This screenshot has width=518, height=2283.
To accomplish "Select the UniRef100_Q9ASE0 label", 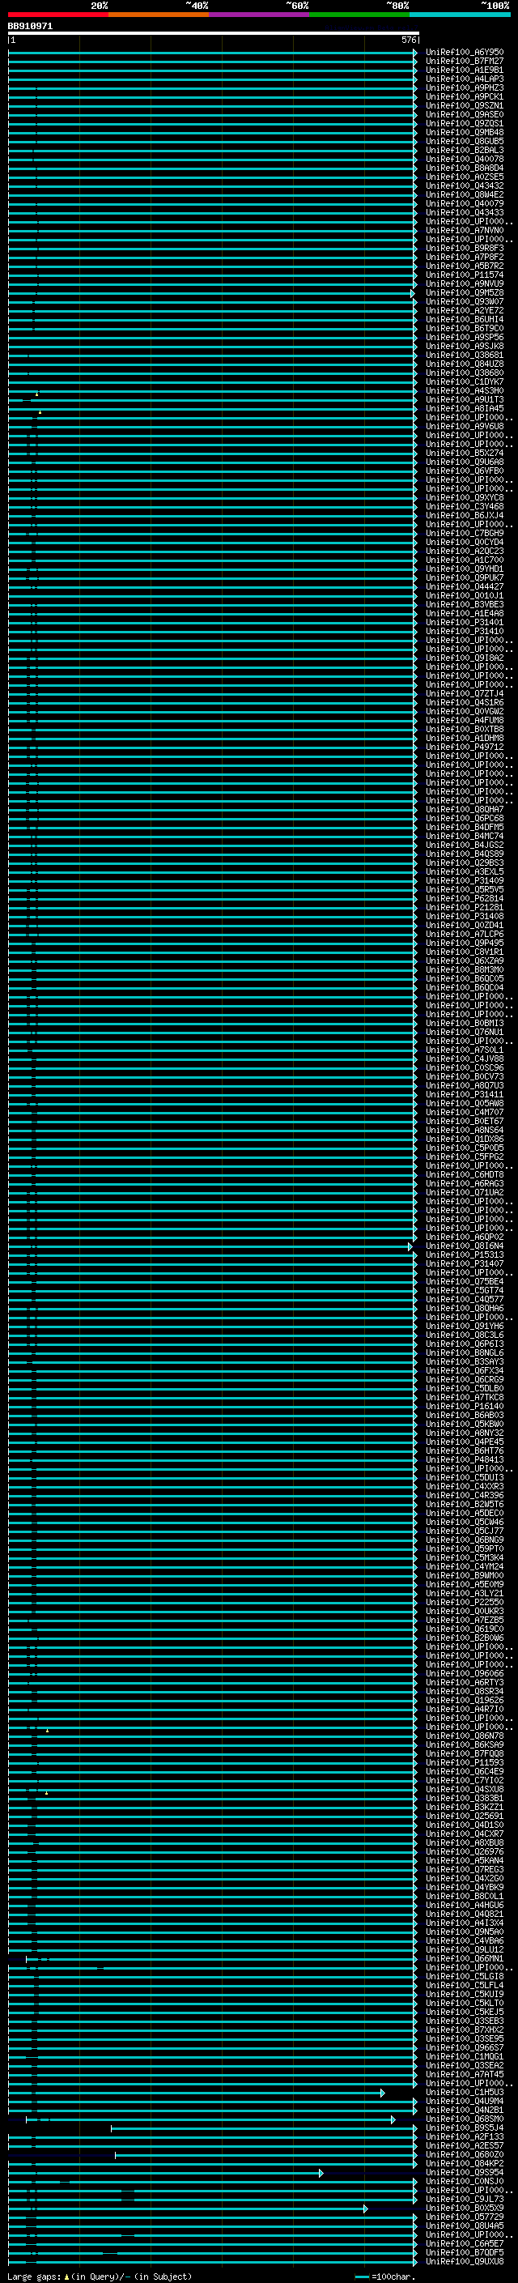I will [465, 114].
